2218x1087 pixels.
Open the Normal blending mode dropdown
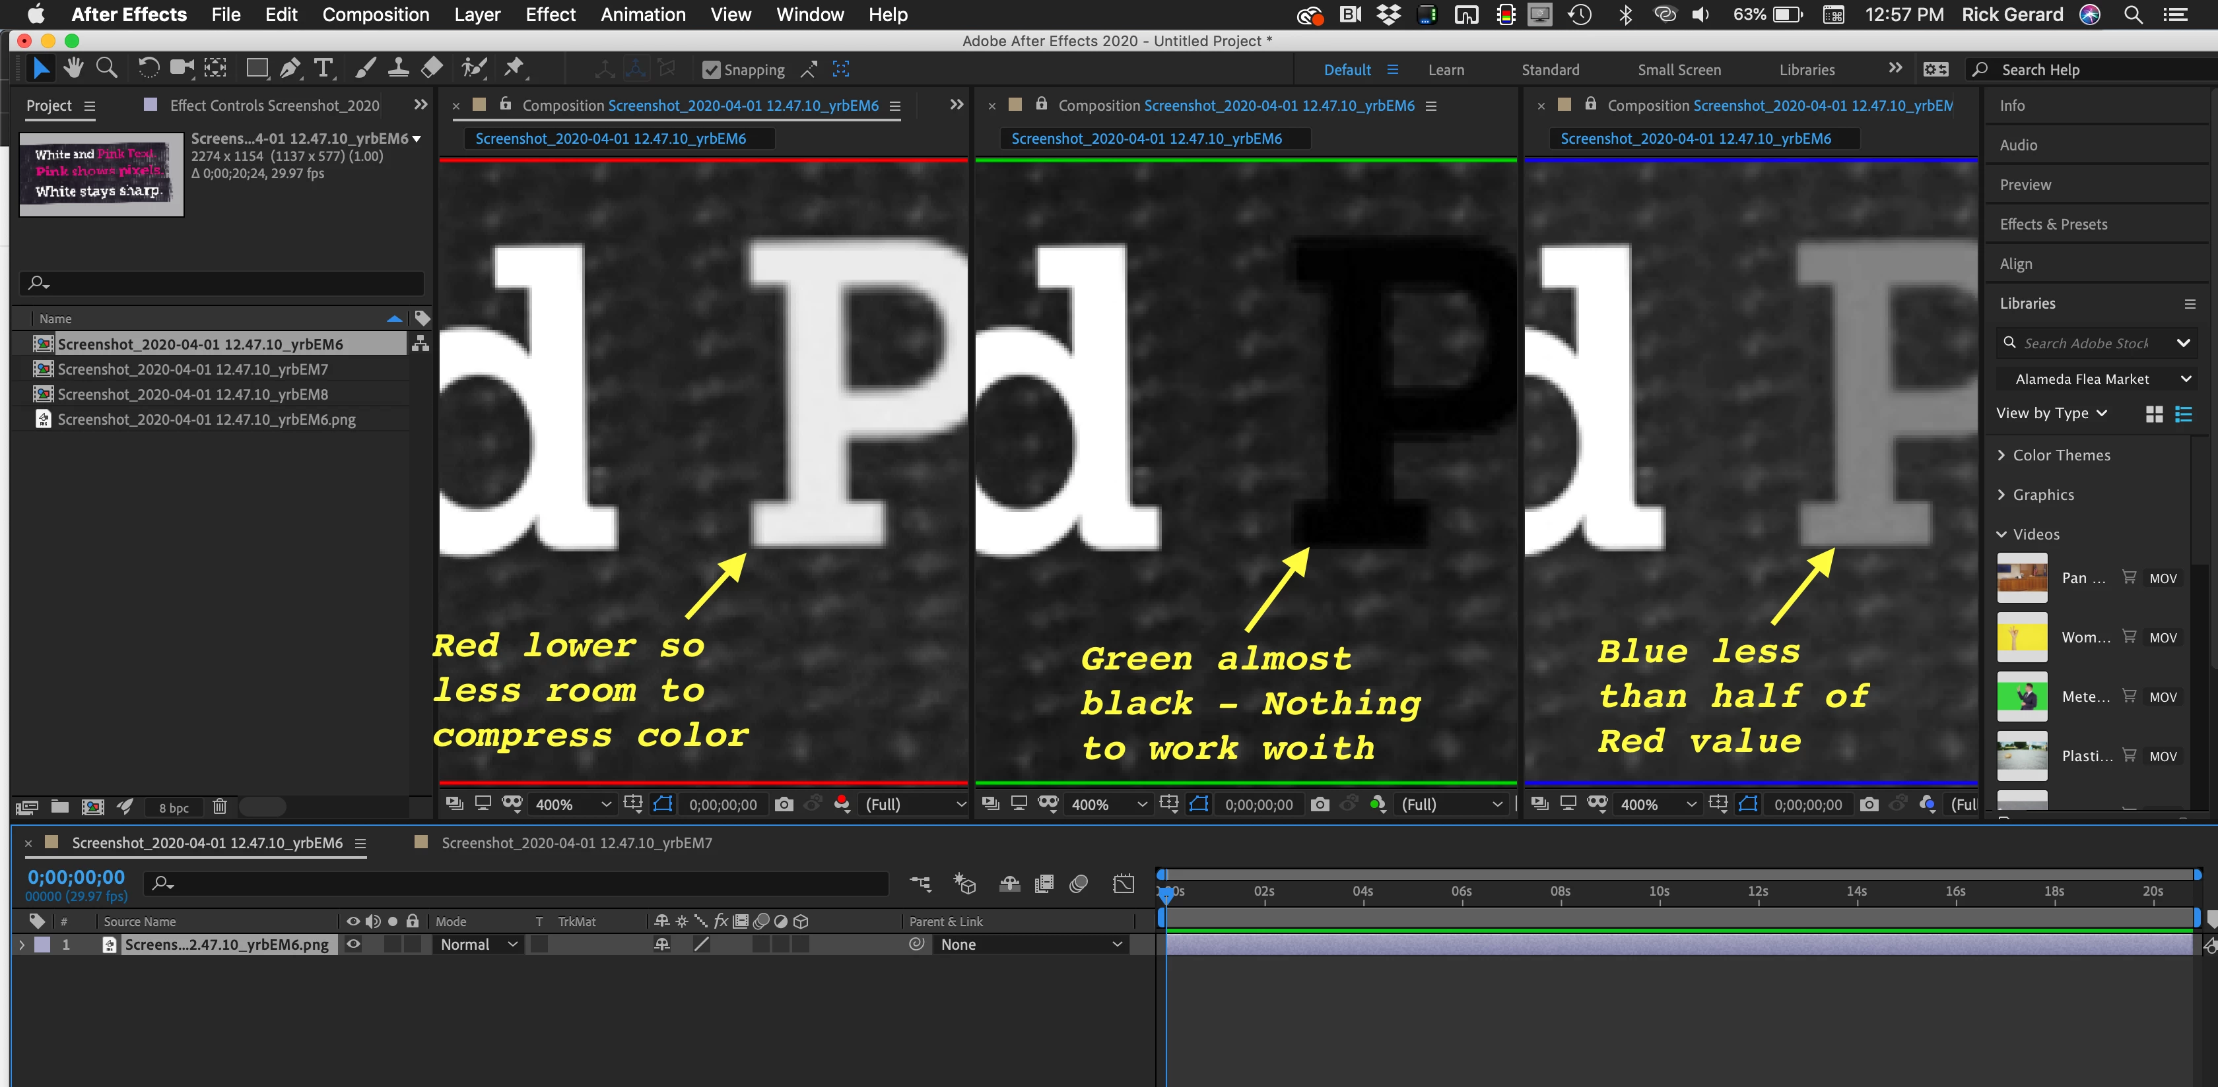479,944
